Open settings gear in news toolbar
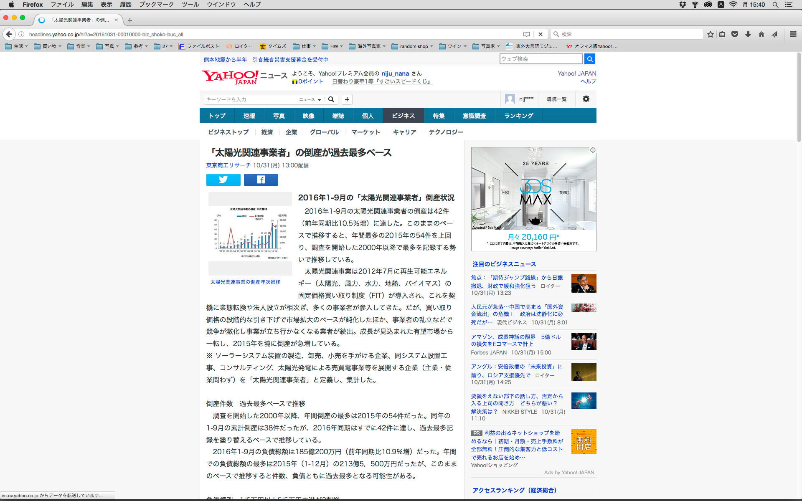The image size is (802, 501). [x=586, y=99]
